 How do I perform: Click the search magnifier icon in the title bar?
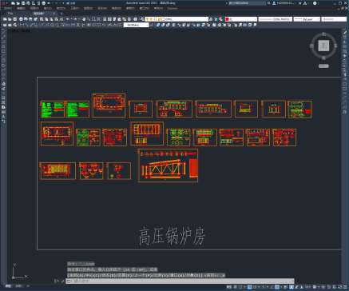269,3
